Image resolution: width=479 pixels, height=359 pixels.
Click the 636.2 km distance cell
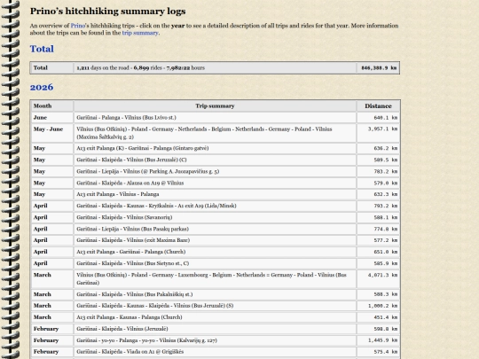point(378,148)
